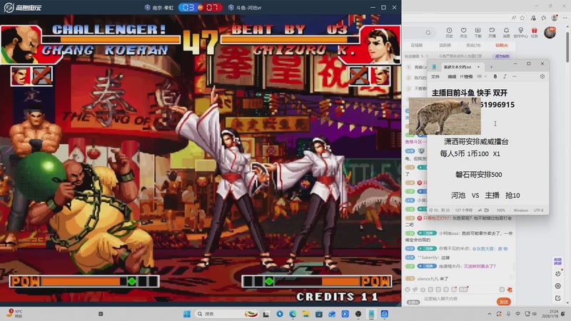Switch to the 在线榜 tab
Viewport: 571px width, 321px height.
click(417, 46)
